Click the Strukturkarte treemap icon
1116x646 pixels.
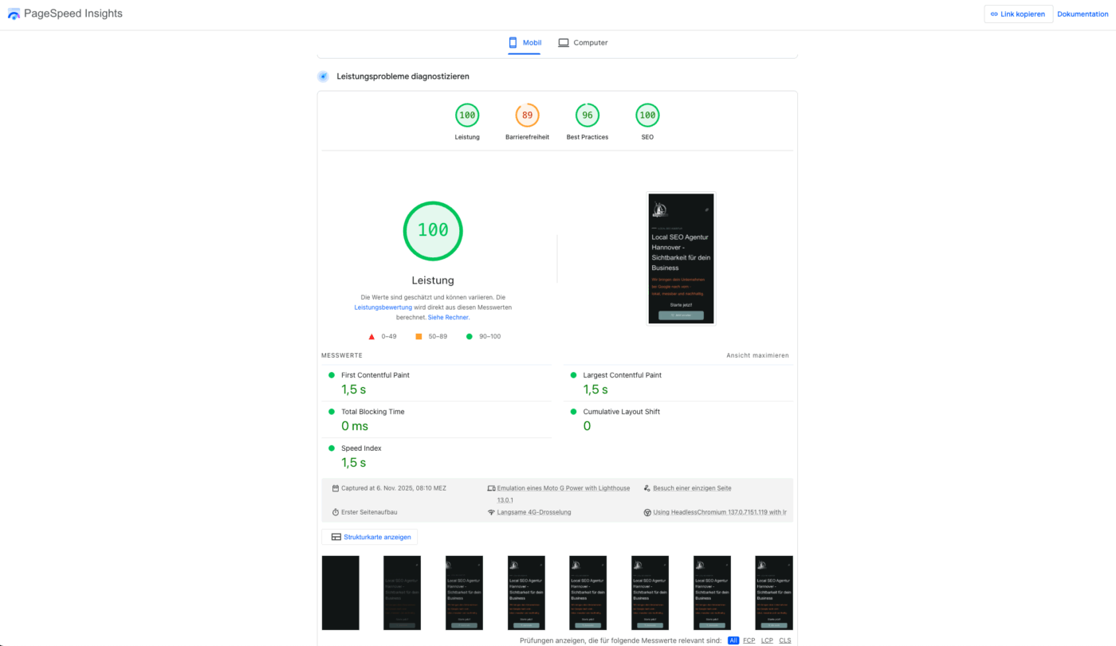point(336,537)
